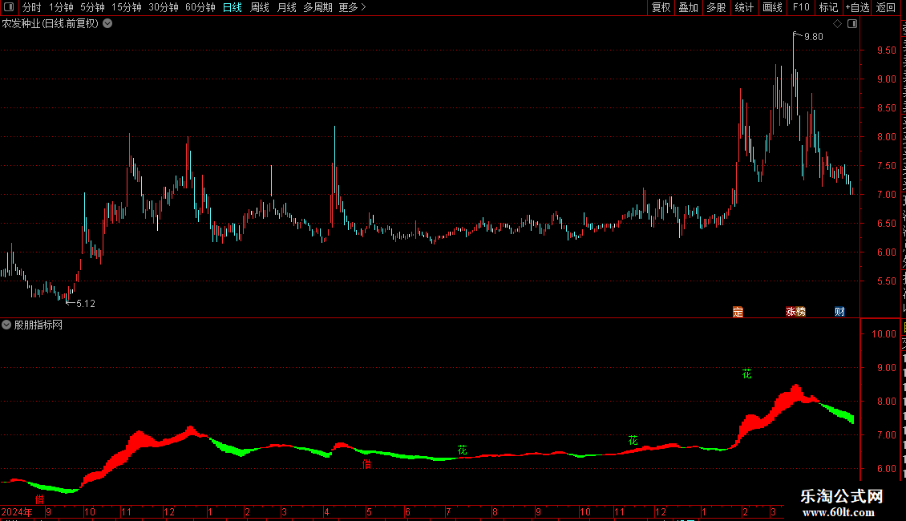The width and height of the screenshot is (906, 521).
Task: Click the 定 event marker icon
Action: tap(738, 312)
